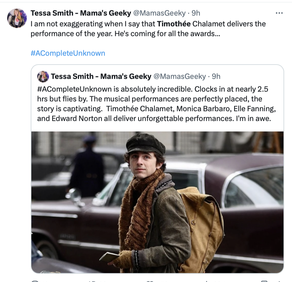This screenshot has width=292, height=282.
Task: Open the blue #ACompleteUnknown hashtag link
Action: [x=68, y=53]
